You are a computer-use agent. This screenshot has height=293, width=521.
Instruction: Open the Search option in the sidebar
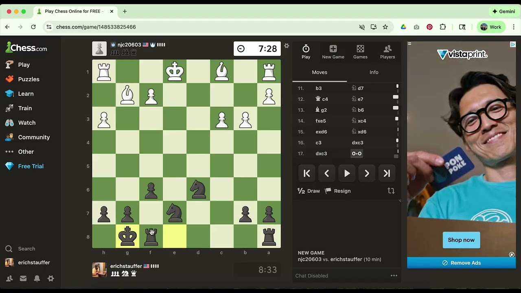tap(20, 249)
